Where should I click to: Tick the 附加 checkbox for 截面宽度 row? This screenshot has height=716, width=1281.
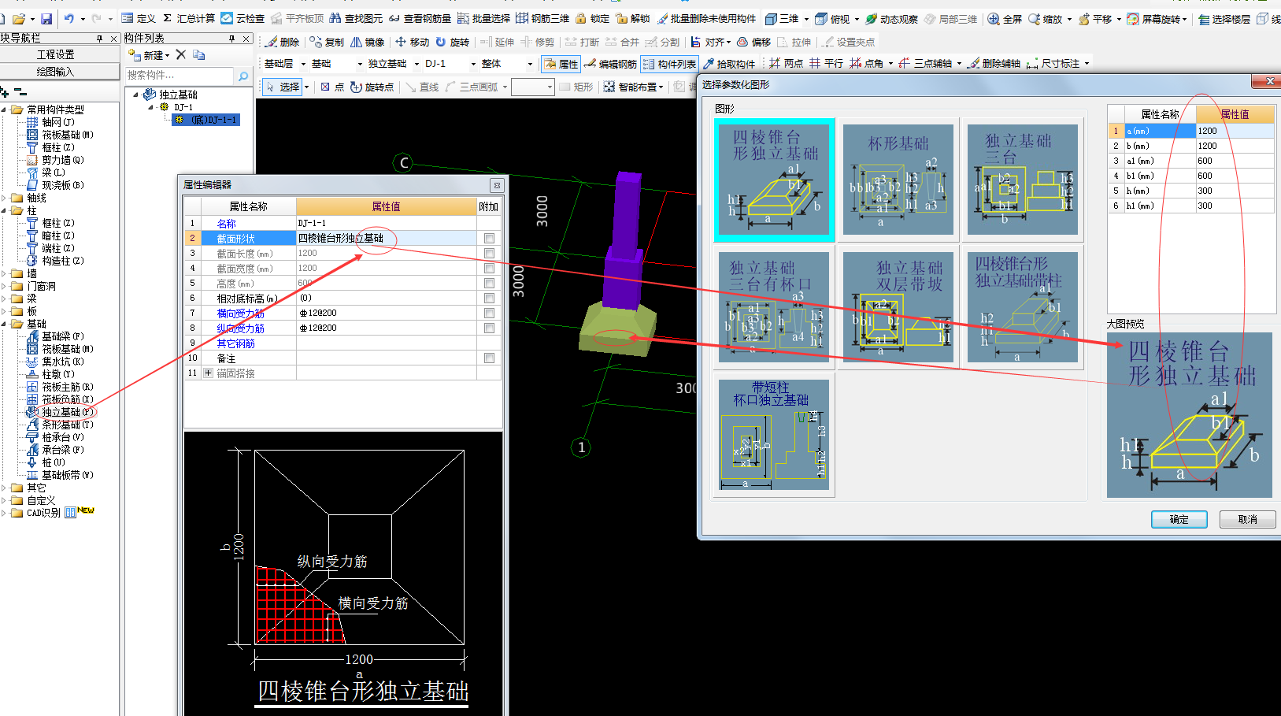(489, 268)
